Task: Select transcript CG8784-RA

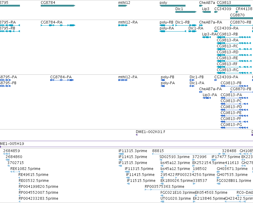Action: pyautogui.click(x=58, y=25)
